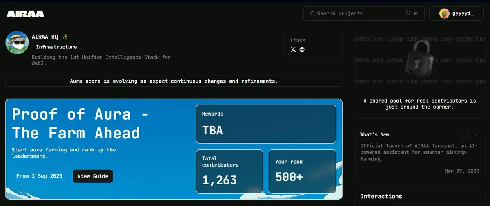Click the gyyyyi_ user avatar
Viewport: 490px width, 206px height.
[444, 13]
